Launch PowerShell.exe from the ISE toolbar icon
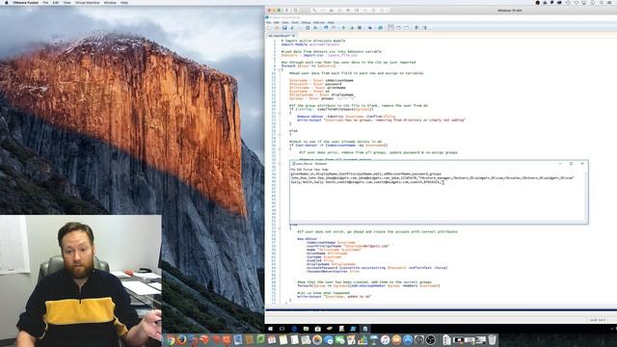 pos(380,28)
